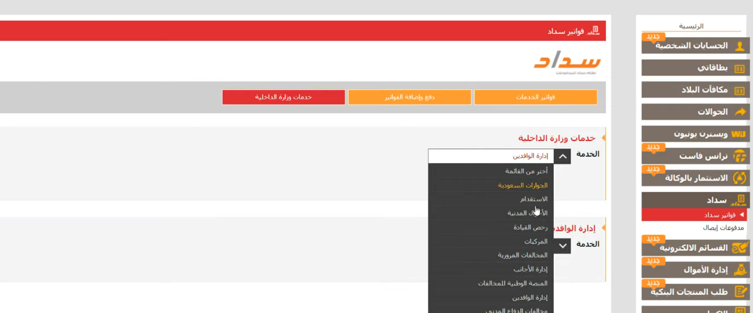
Task: Click the bill icon in the red فواتير سداد header
Action: pos(593,31)
